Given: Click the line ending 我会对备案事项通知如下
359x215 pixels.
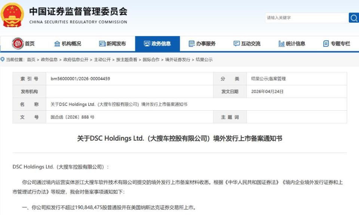Looking at the screenshot, I should click(x=69, y=192).
